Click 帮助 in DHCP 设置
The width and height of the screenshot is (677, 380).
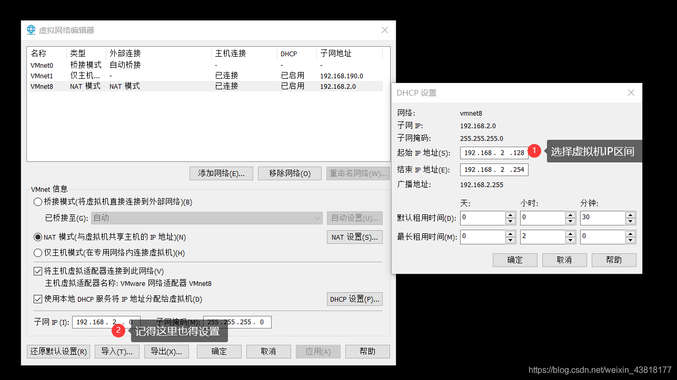[x=614, y=260]
